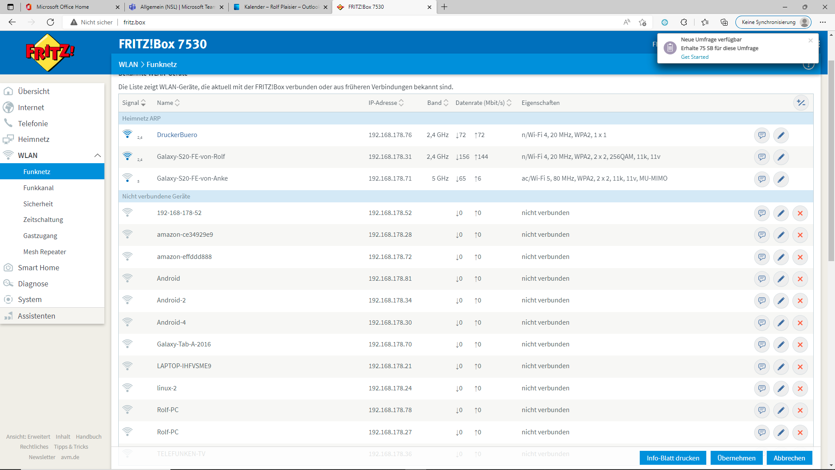Delete the amazon-ce34929e9 device
835x470 pixels.
(800, 235)
